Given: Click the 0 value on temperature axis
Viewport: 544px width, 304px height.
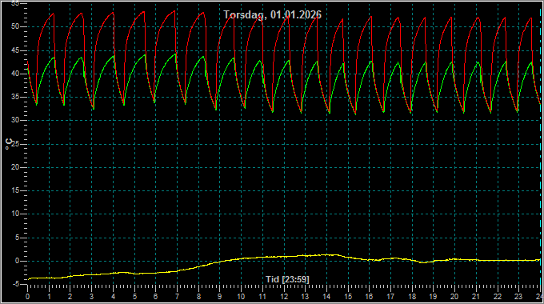Looking at the screenshot, I should pos(17,261).
